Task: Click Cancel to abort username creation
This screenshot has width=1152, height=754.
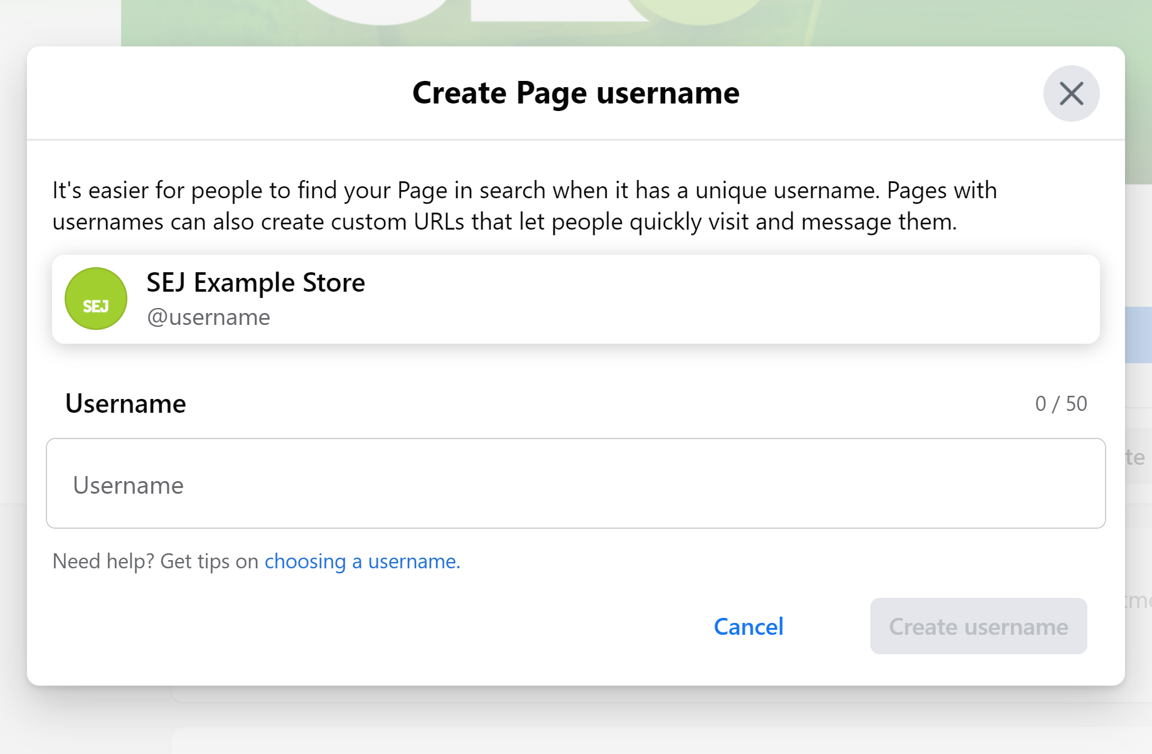Action: click(x=748, y=626)
